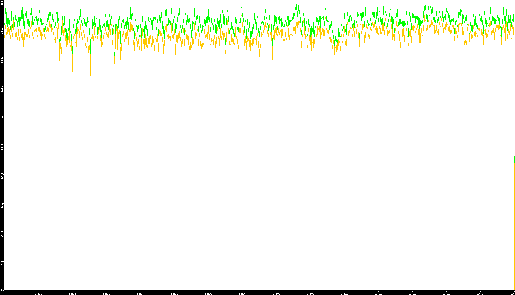This screenshot has height=295, width=515.
Task: Click the 14:11 time label
Action: [x=379, y=294]
